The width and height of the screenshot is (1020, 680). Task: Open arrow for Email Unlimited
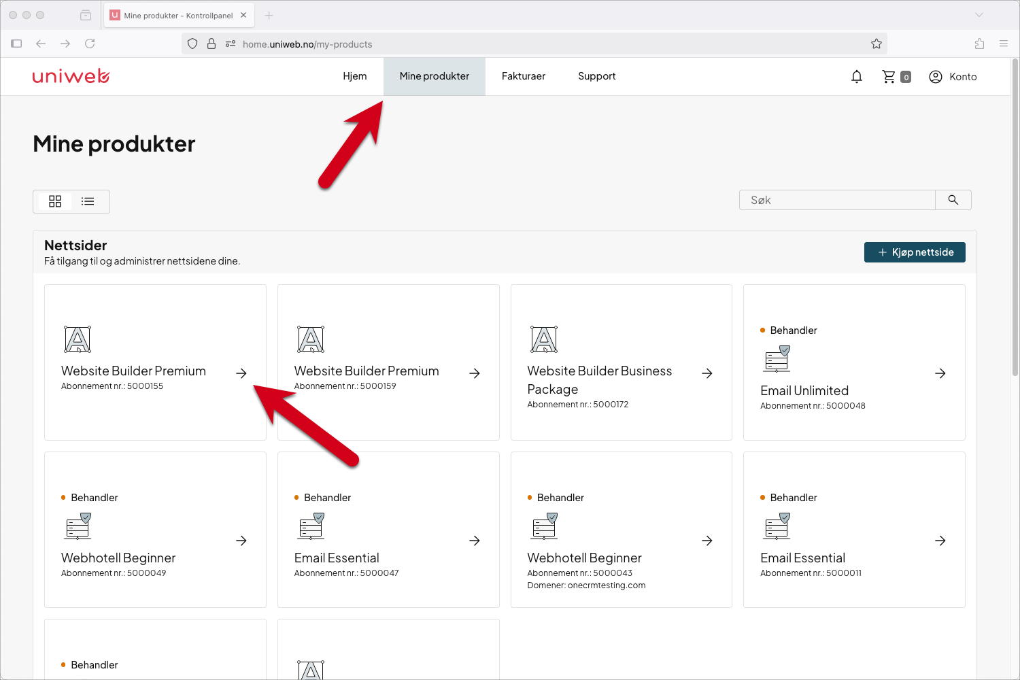pos(940,373)
